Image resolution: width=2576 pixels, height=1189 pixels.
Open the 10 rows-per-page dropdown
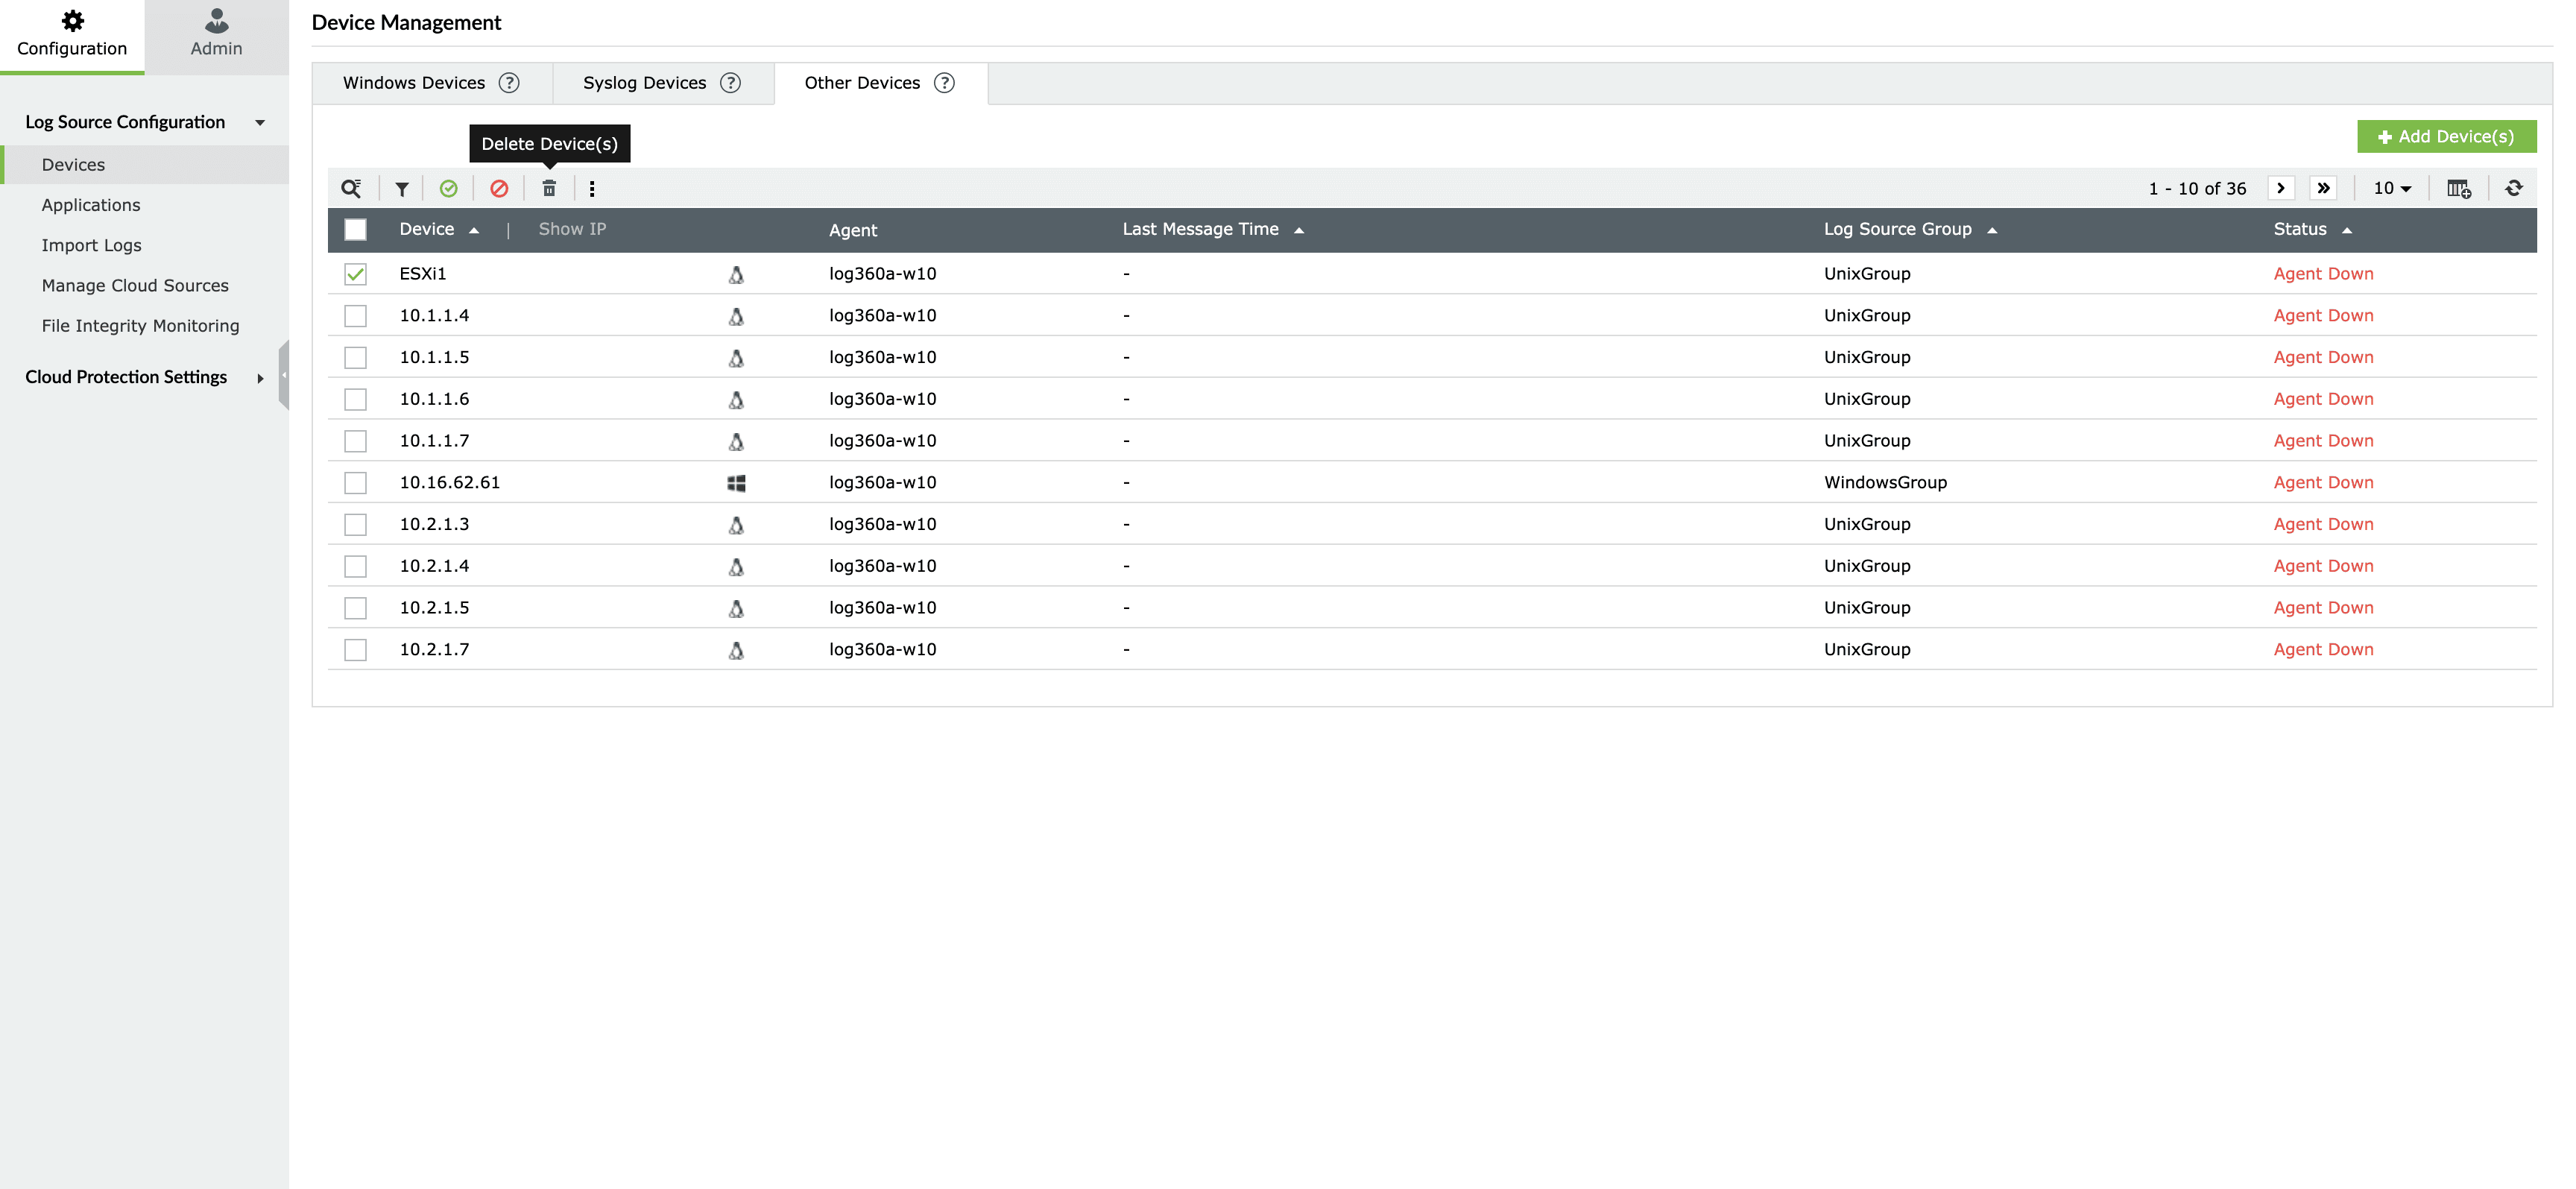click(x=2392, y=188)
